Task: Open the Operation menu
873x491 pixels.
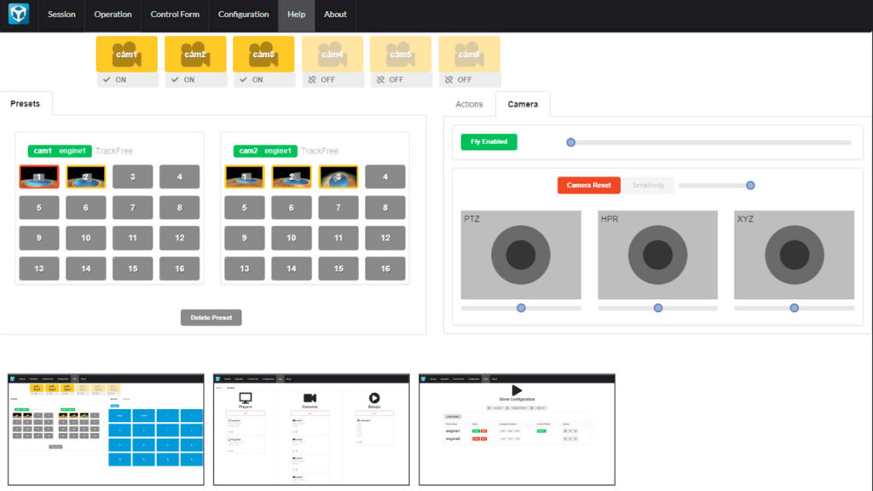Action: (113, 14)
